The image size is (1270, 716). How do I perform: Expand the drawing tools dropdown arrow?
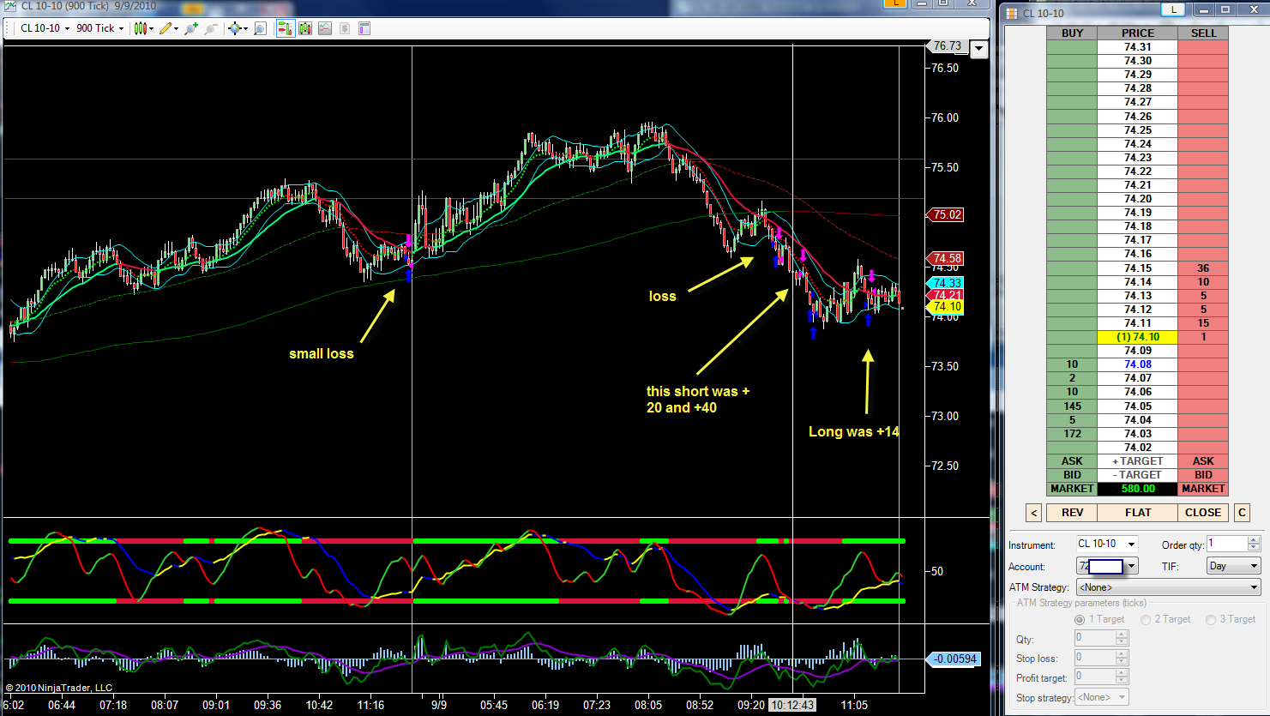(177, 28)
